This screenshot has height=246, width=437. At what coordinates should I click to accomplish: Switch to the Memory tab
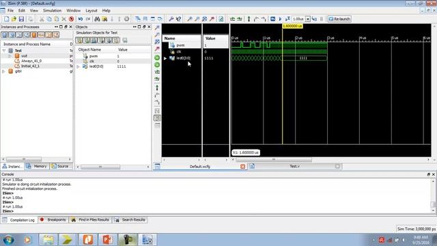click(37, 166)
